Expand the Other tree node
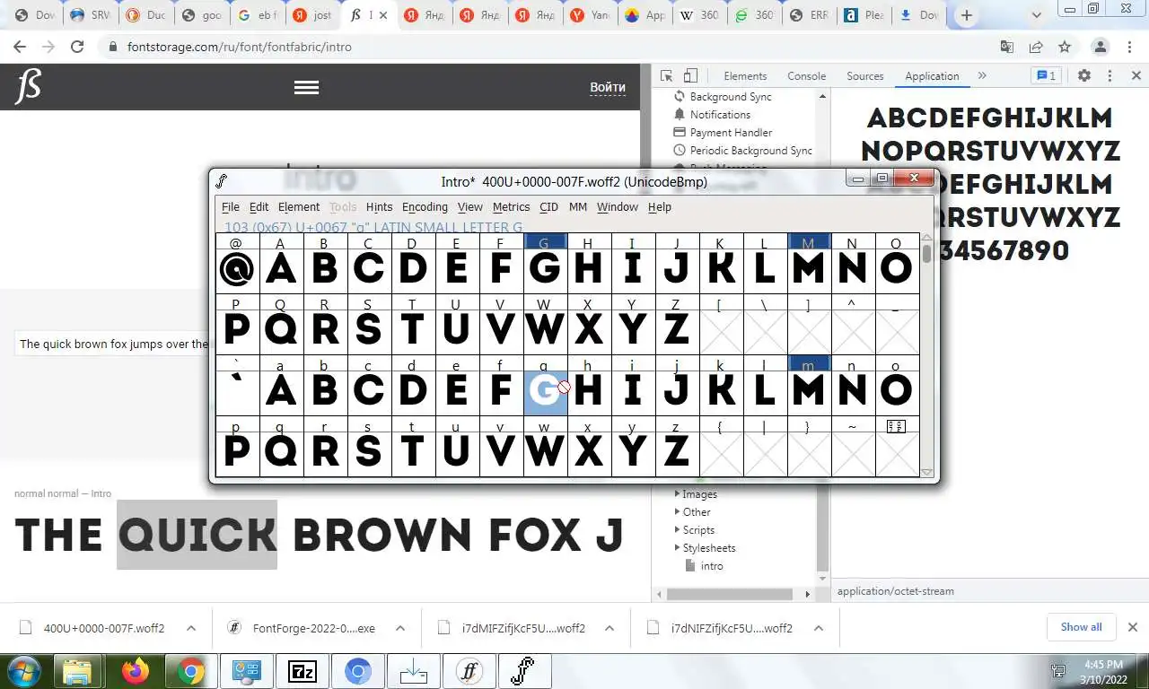 click(678, 512)
